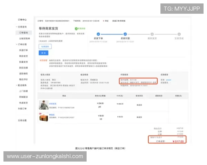Click the 付款信息 section header
This screenshot has width=207, height=165.
point(124,75)
